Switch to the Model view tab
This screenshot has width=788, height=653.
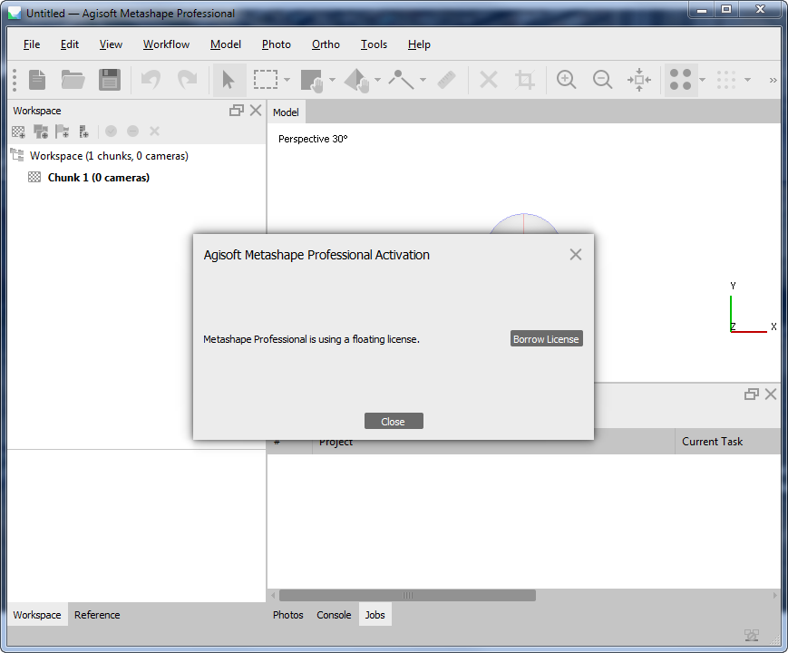pyautogui.click(x=286, y=112)
